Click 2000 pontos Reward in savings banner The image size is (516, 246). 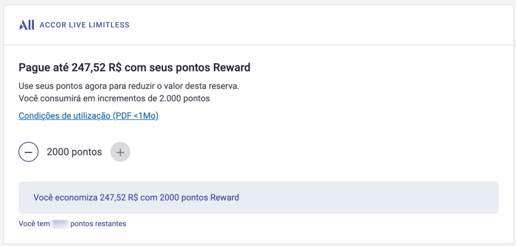click(199, 197)
